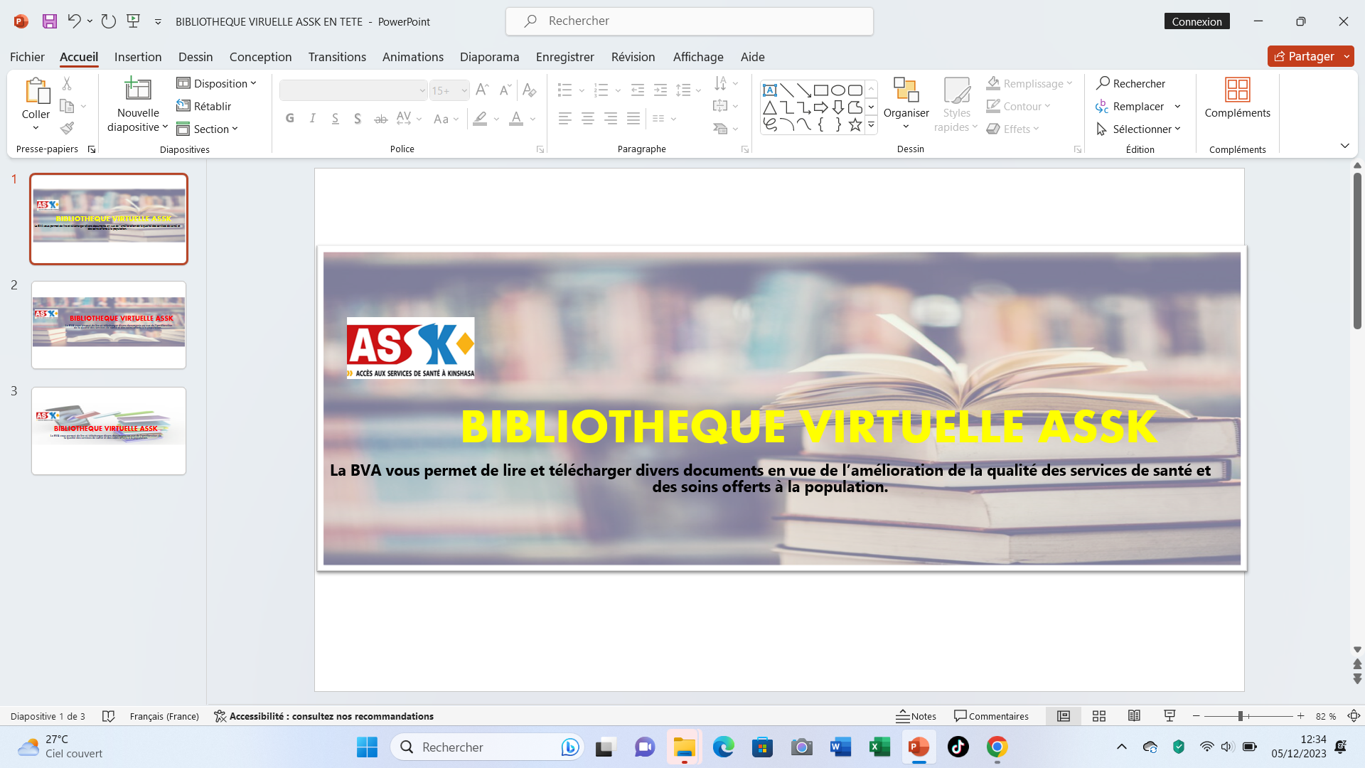Click the Compléments add-ins icon
This screenshot has width=1365, height=768.
click(1237, 90)
